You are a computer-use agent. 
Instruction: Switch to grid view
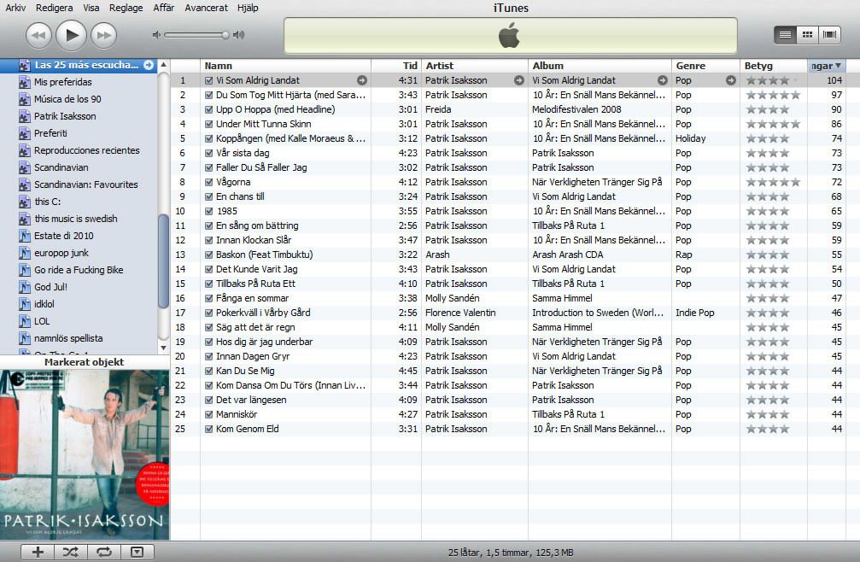pyautogui.click(x=807, y=35)
